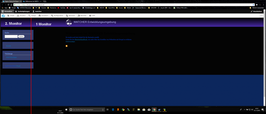Follow the Benutzerhandbuch link
Image resolution: width=266 pixels, height=114 pixels.
click(81, 39)
